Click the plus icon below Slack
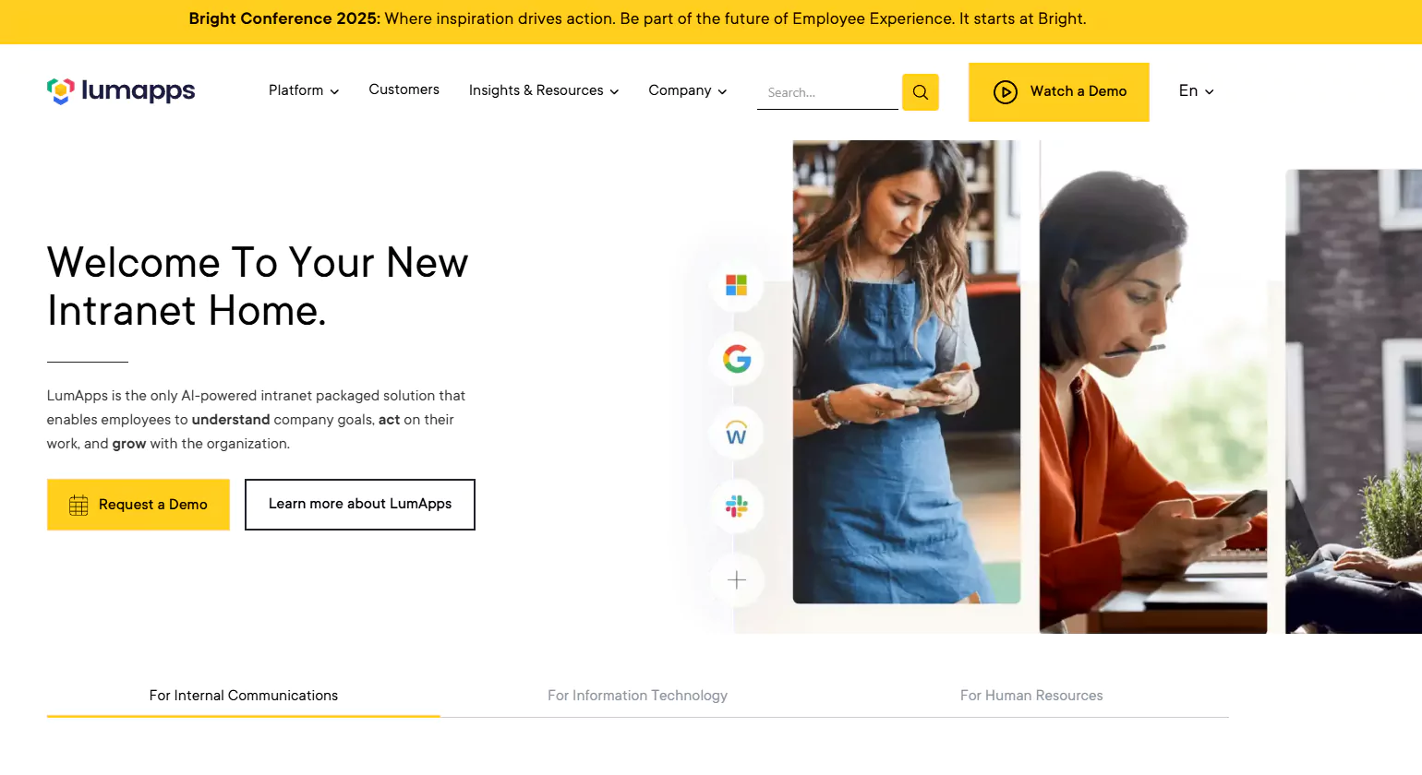1422x775 pixels. (x=736, y=580)
